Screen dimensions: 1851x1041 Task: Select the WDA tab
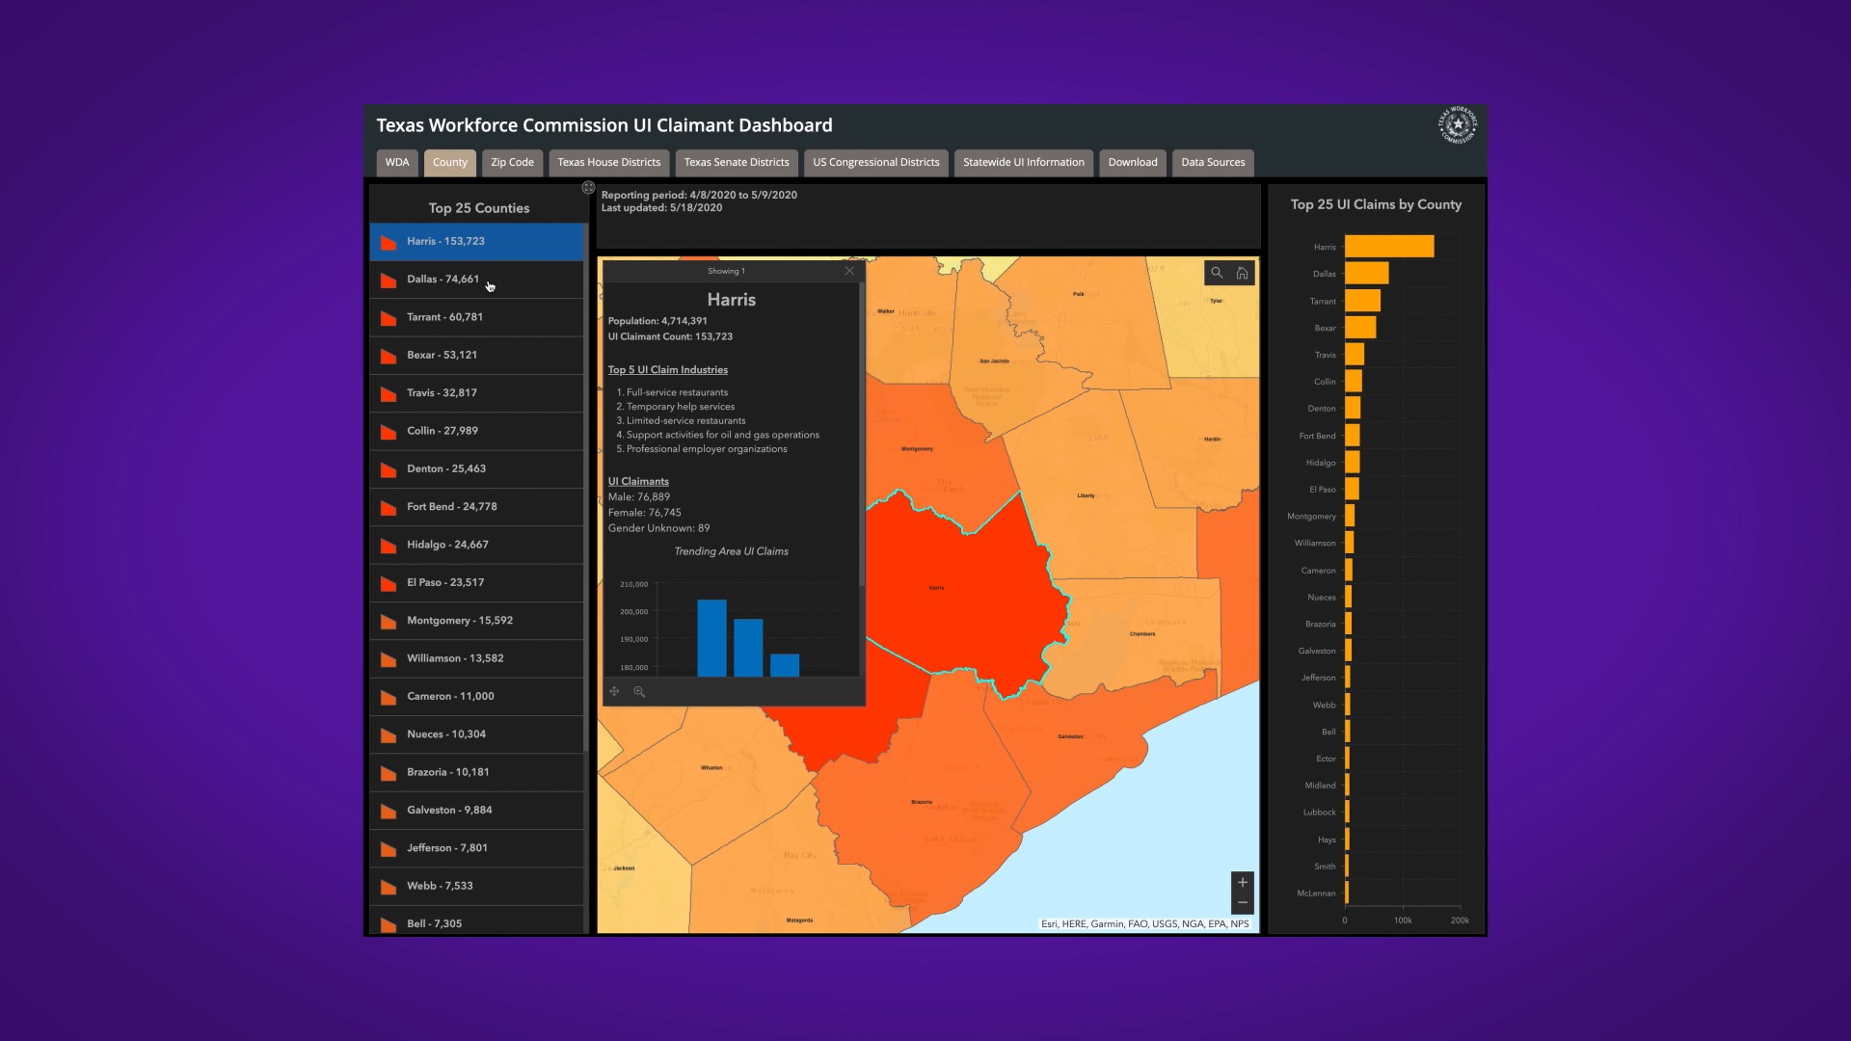tap(396, 161)
